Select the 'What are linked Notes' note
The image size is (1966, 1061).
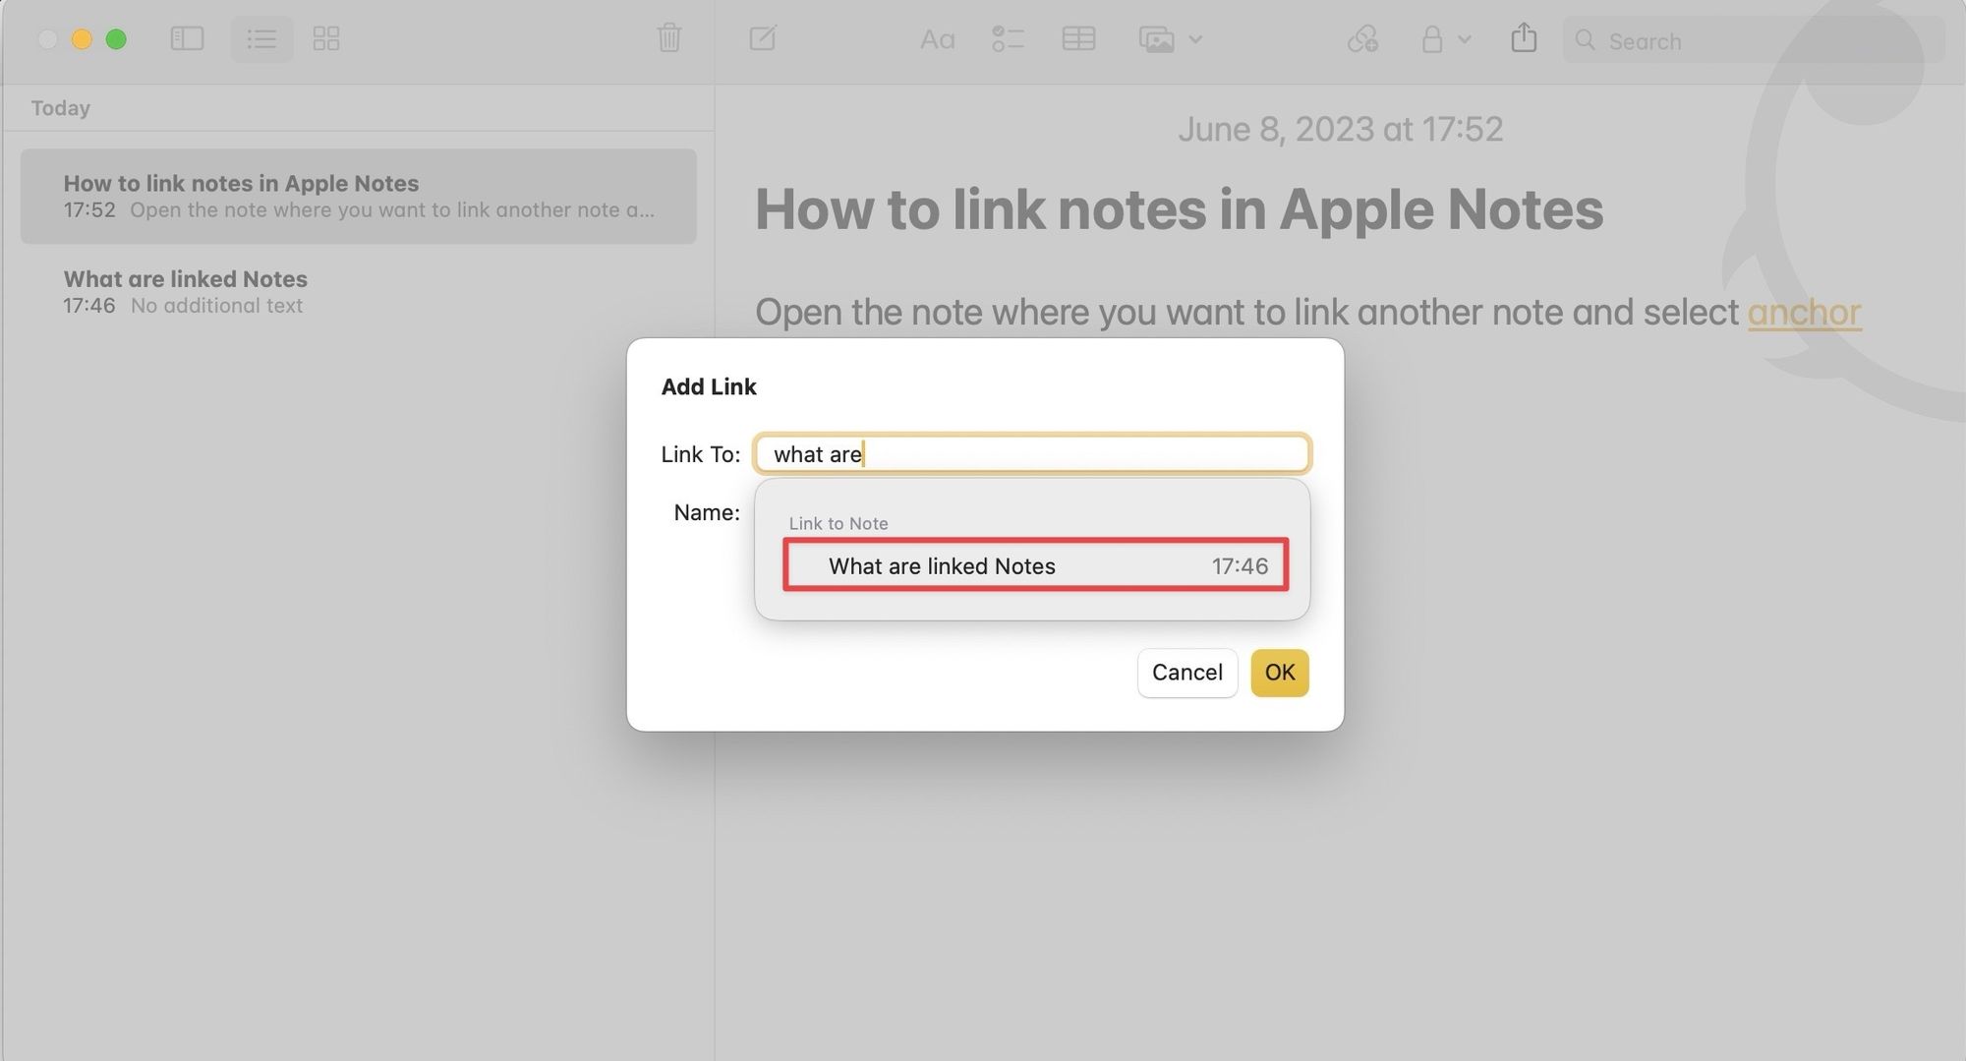click(185, 290)
